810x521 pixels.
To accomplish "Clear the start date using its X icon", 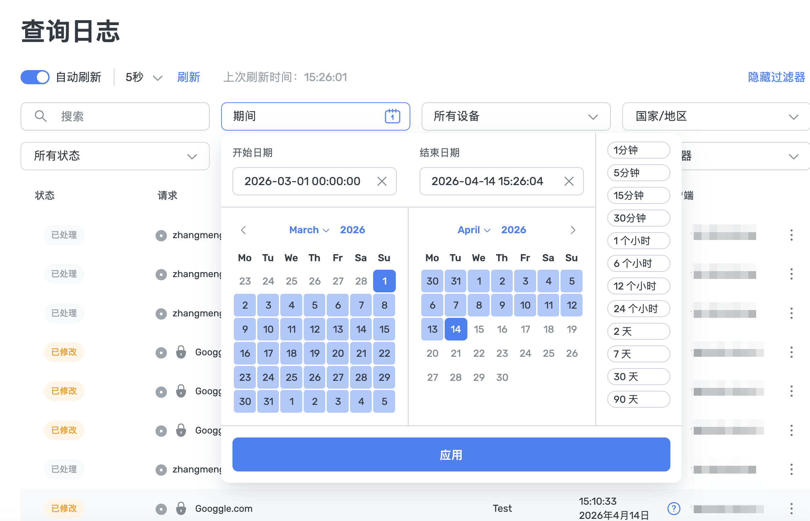I will click(382, 181).
